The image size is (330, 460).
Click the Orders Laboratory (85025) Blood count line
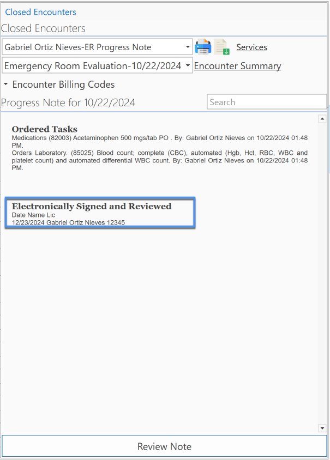160,160
